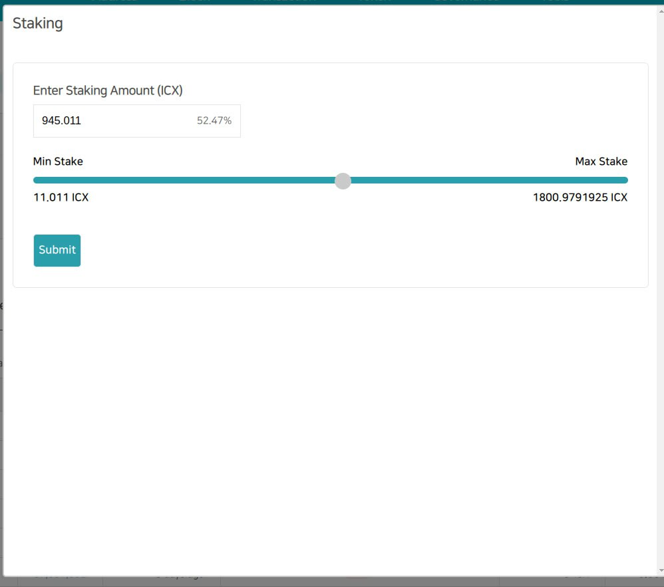Click the 1800.9791925 ICX maximum value
This screenshot has height=587, width=664.
(x=580, y=197)
